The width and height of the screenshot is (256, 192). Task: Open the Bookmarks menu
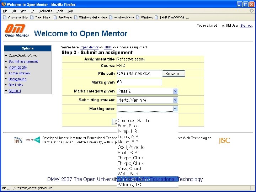tap(45, 11)
